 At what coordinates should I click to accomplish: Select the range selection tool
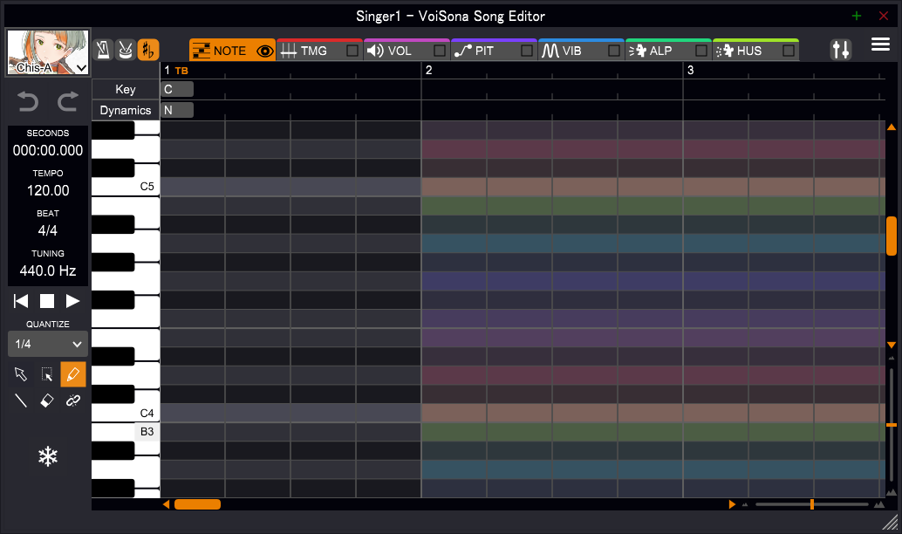(x=46, y=374)
